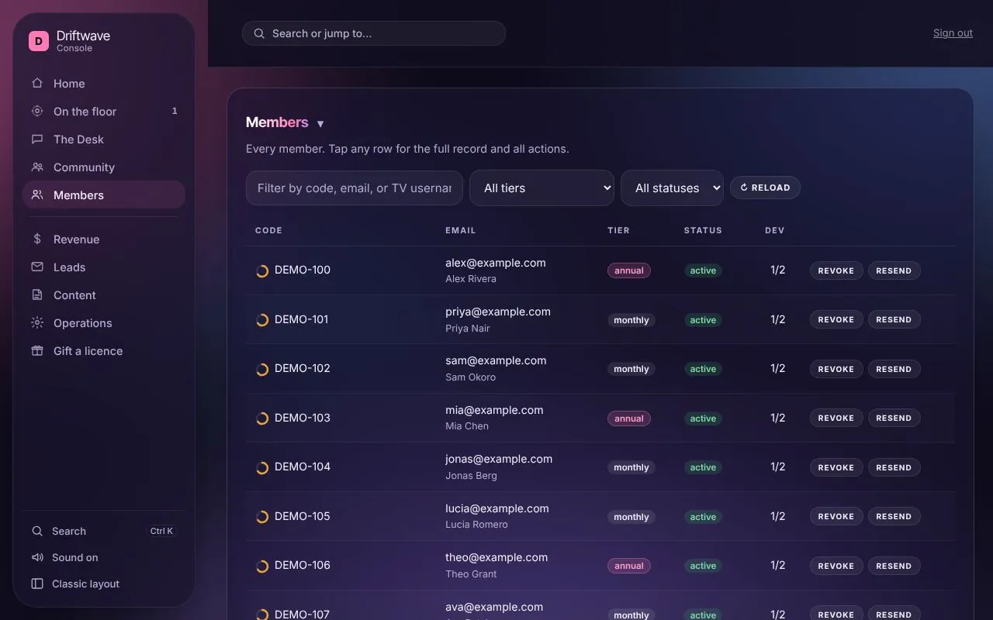This screenshot has height=620, width=993.
Task: Click the magnifier icon in top search bar
Action: [x=260, y=33]
